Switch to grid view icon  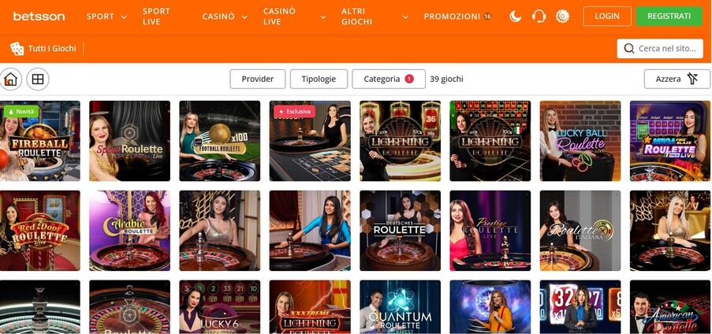tap(38, 79)
